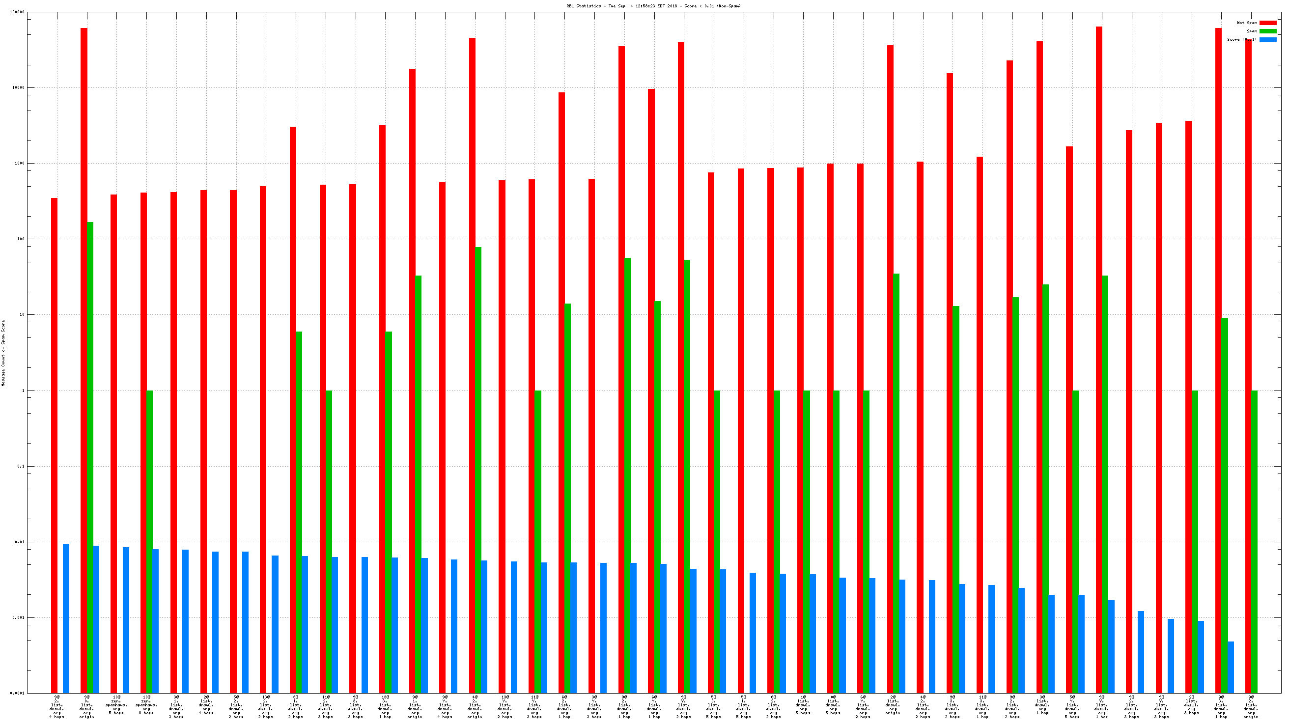This screenshot has height=725, width=1289.
Task: Click the last x-axis label 9@ 2.list.dnswl.org origin
Action: point(1251,706)
